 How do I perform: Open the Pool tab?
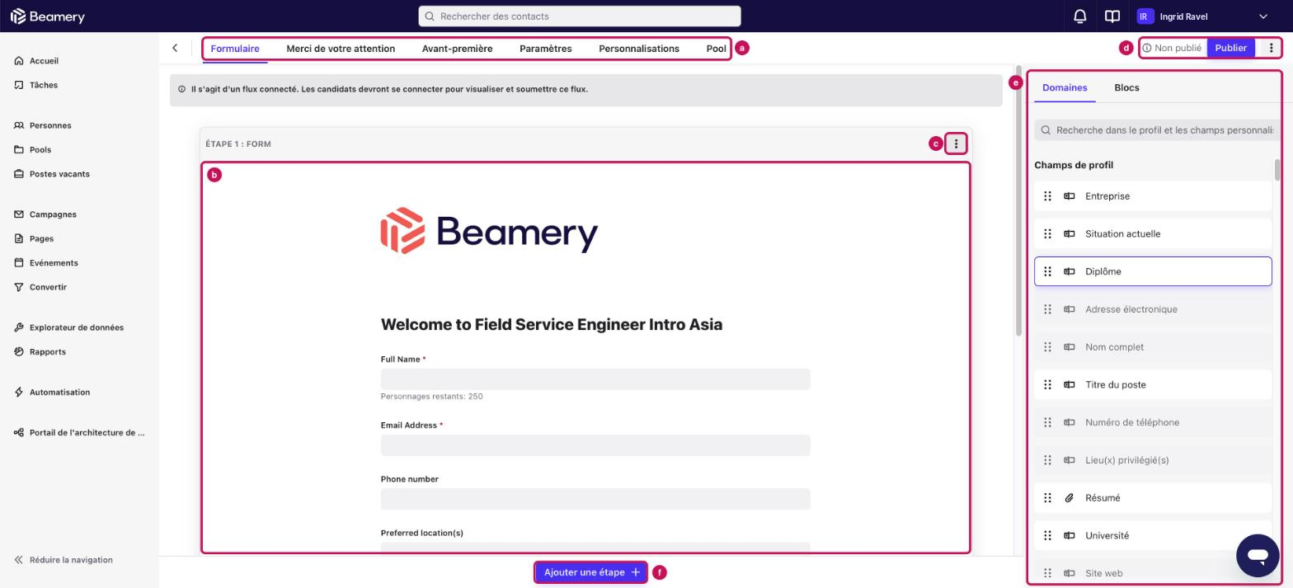click(x=717, y=49)
